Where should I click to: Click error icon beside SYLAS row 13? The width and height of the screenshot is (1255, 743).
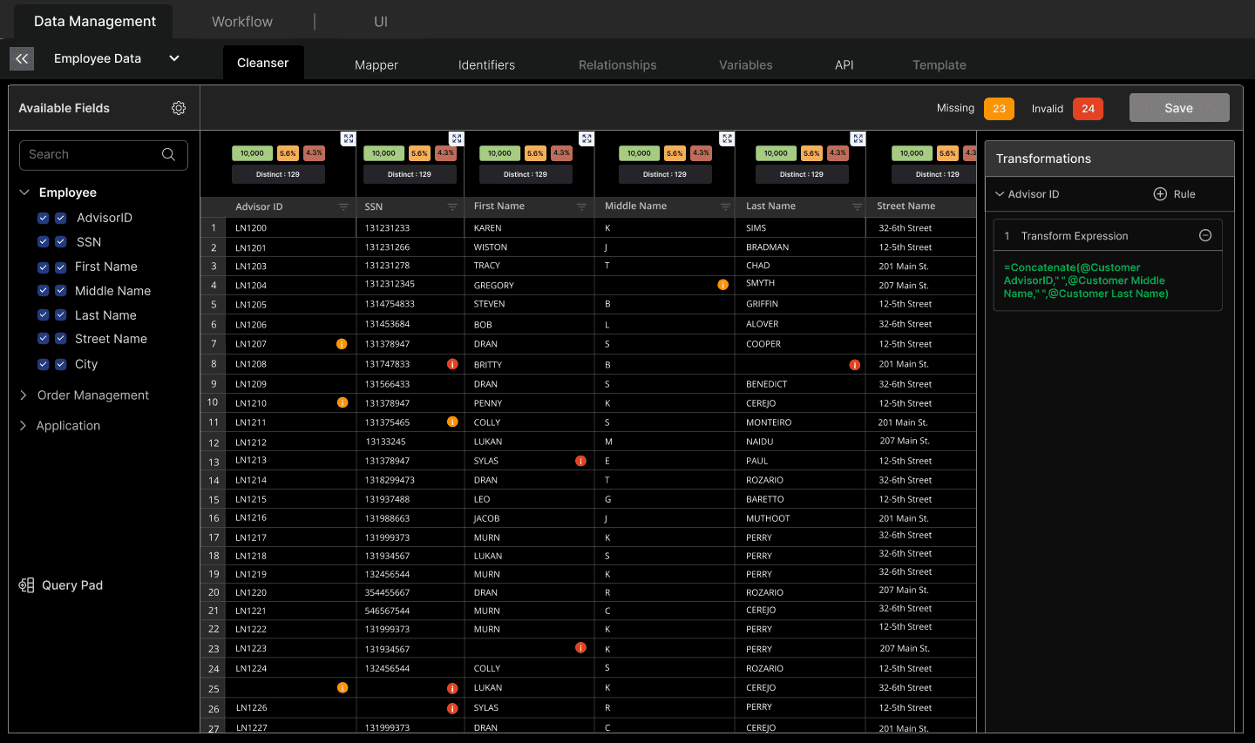point(580,461)
